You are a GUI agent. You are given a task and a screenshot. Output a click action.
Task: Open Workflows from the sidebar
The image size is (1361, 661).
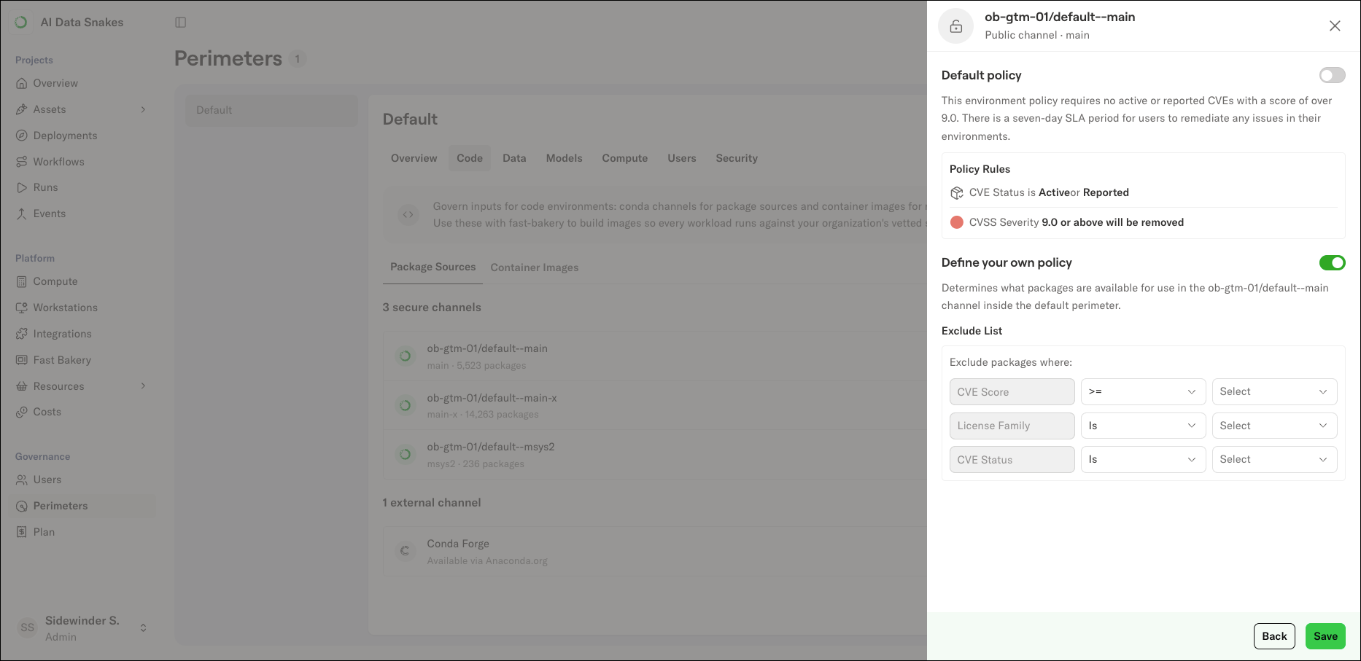[58, 162]
